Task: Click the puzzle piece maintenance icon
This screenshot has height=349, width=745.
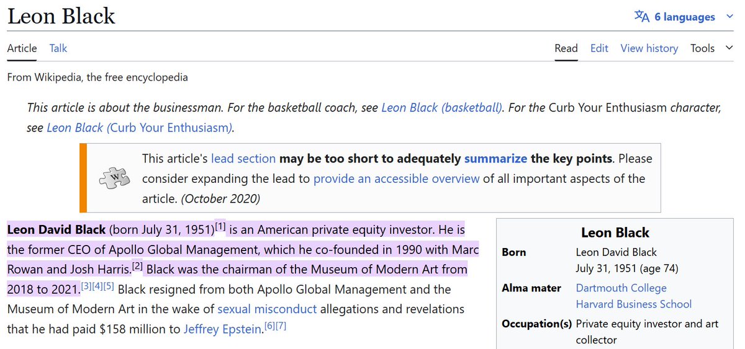Action: [x=115, y=179]
